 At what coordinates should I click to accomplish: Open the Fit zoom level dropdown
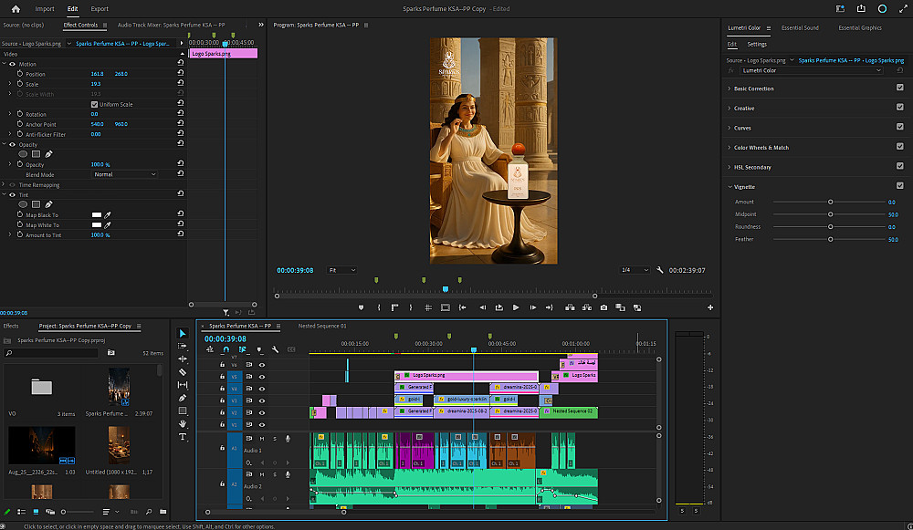pyautogui.click(x=342, y=270)
